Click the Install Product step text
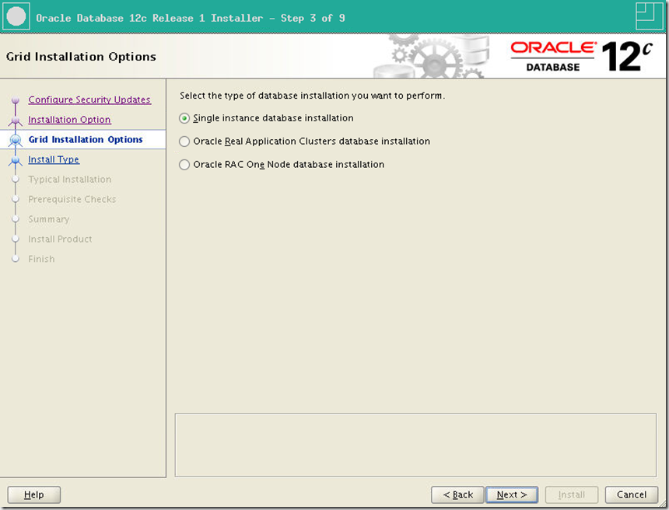The image size is (669, 510). click(x=60, y=239)
